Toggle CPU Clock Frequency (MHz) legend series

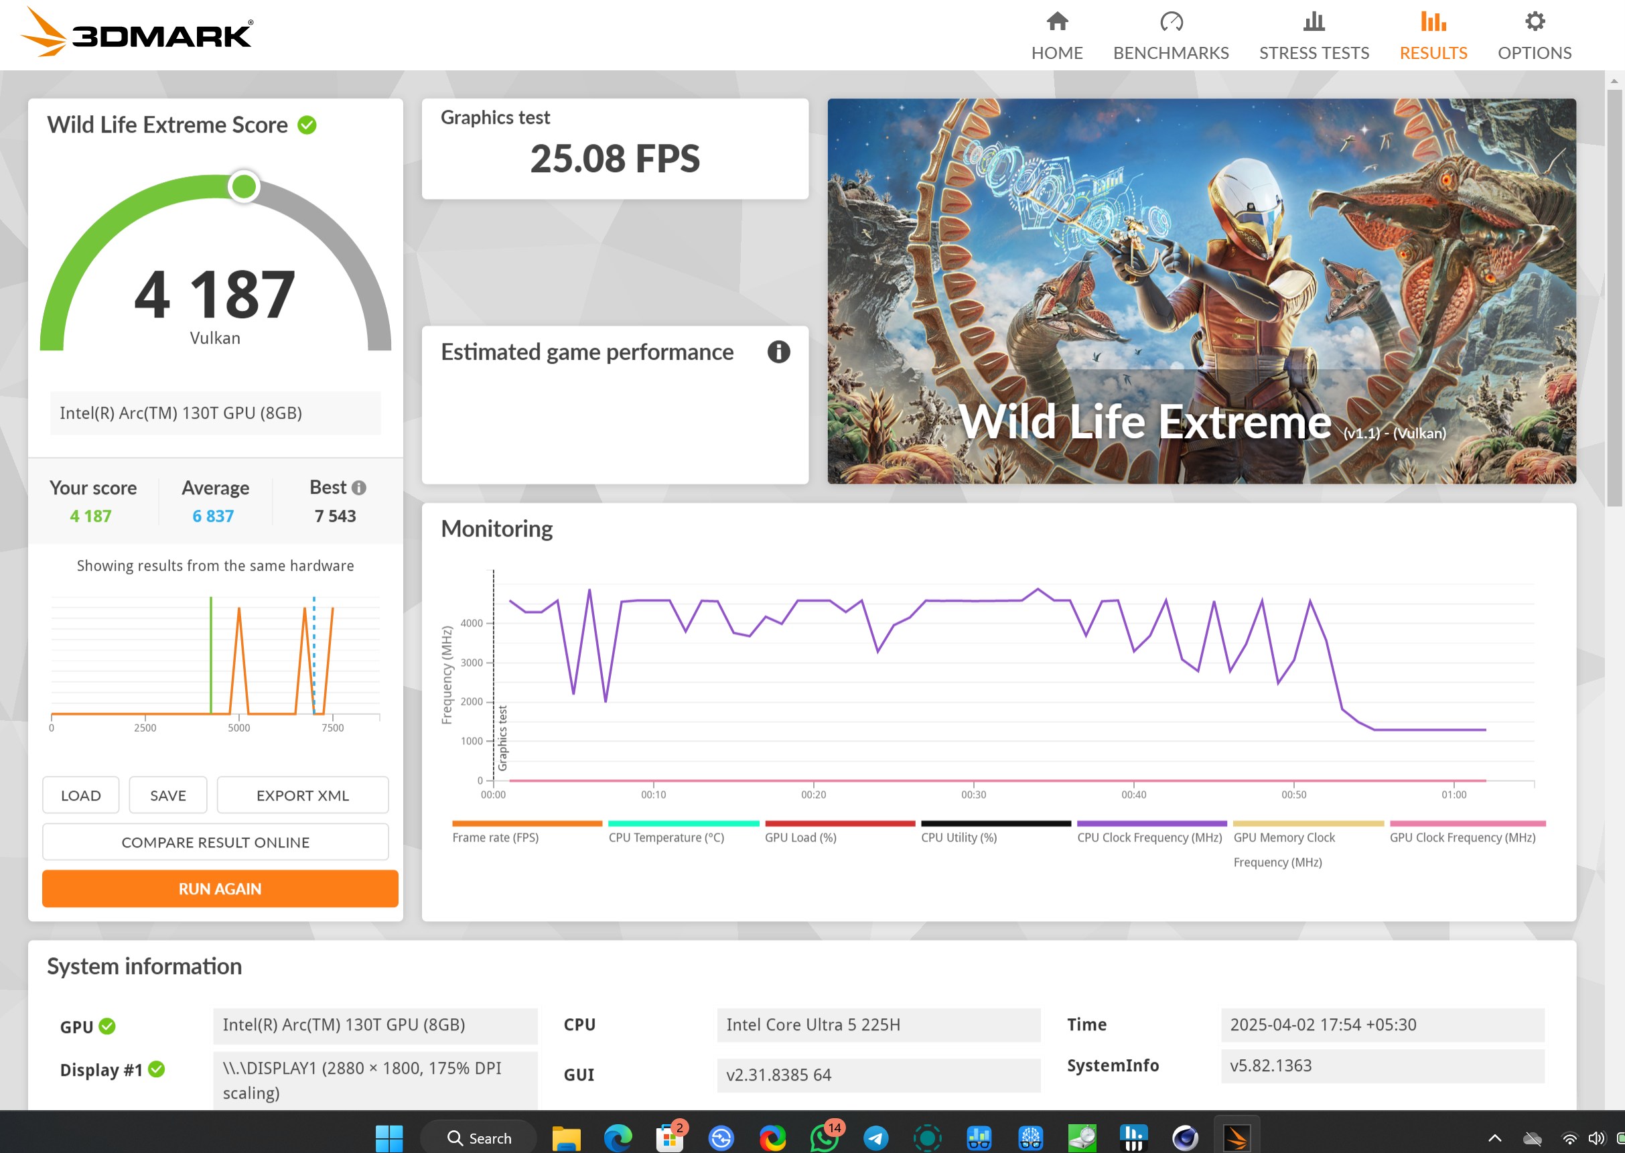coord(1151,832)
